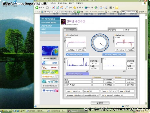
Task: Go to Home page via house icon
Action: point(62,8)
